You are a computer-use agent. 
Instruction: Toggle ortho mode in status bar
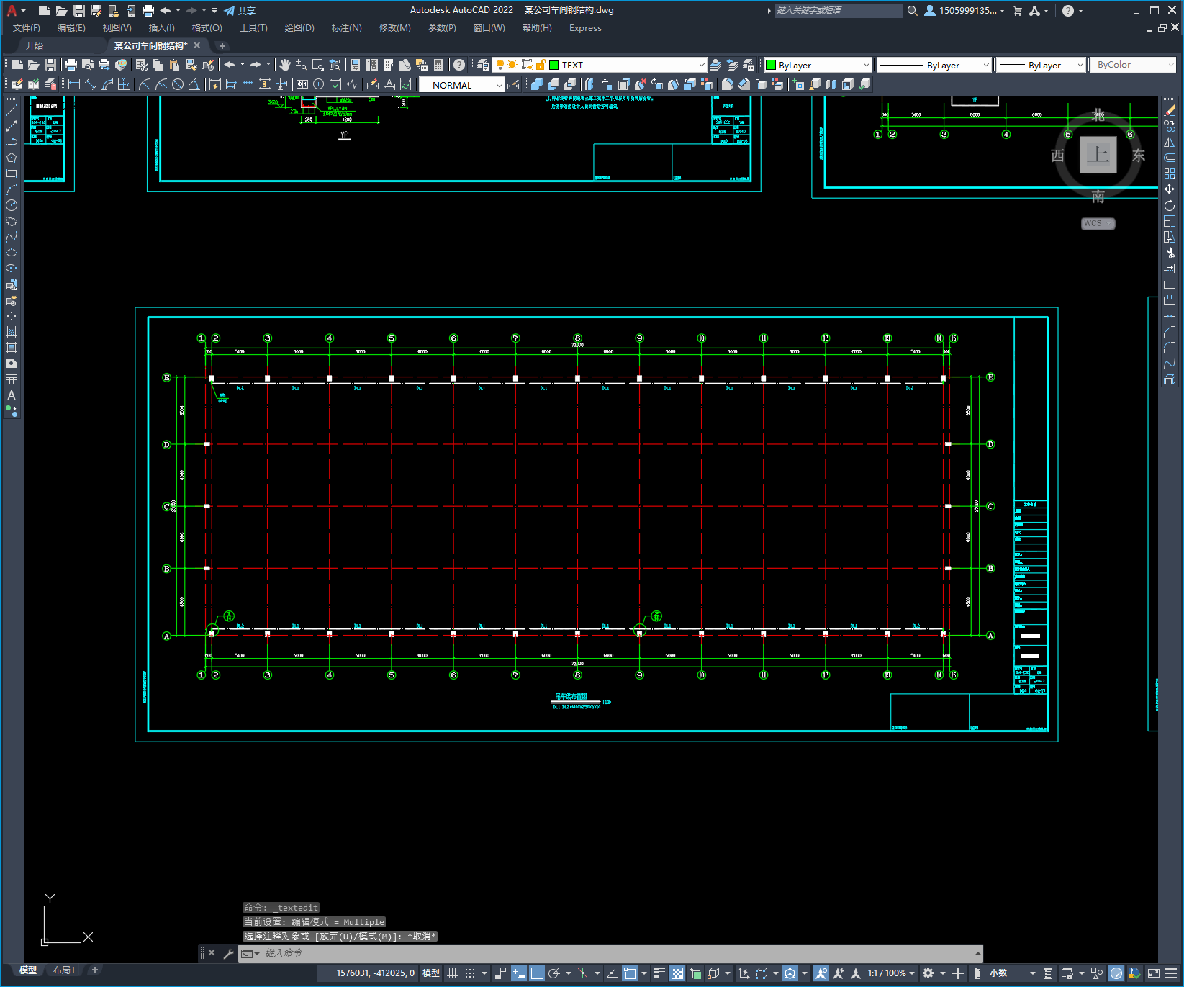(537, 973)
